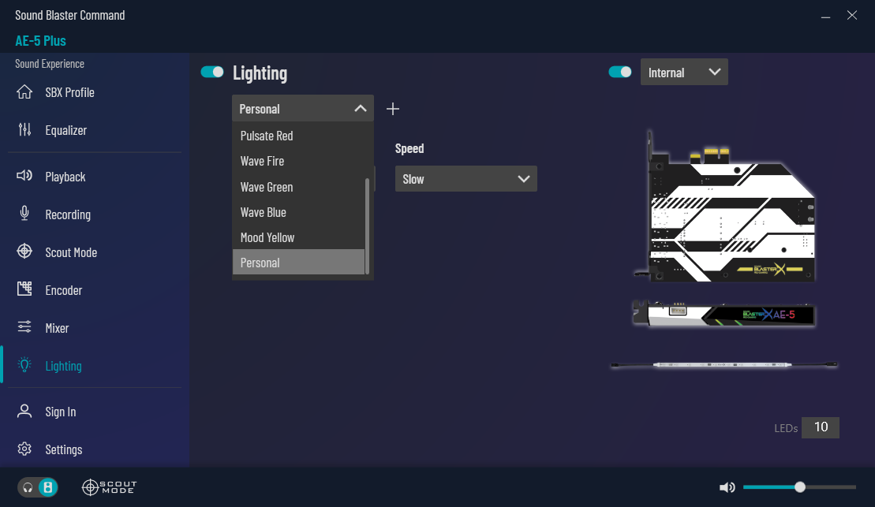The width and height of the screenshot is (875, 507).
Task: Click the Sign In link
Action: [60, 412]
